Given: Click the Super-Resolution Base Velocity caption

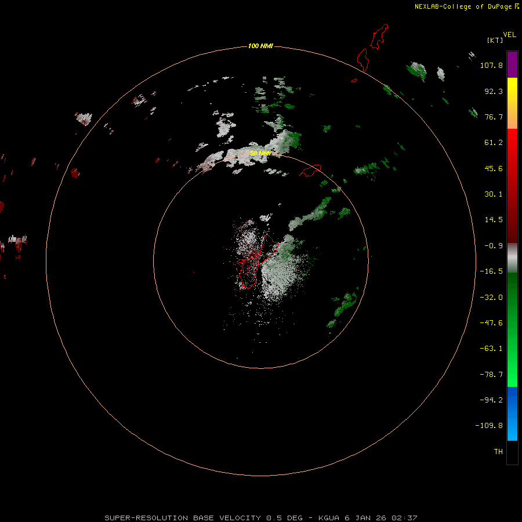Looking at the screenshot, I should 260,518.
